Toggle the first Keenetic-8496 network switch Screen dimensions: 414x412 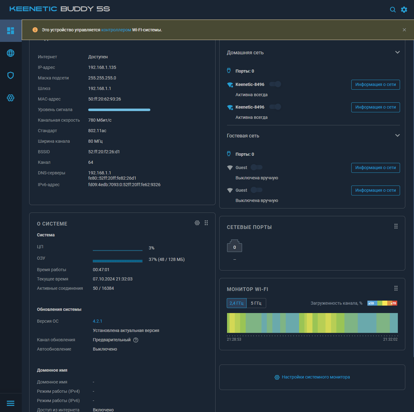click(x=275, y=84)
